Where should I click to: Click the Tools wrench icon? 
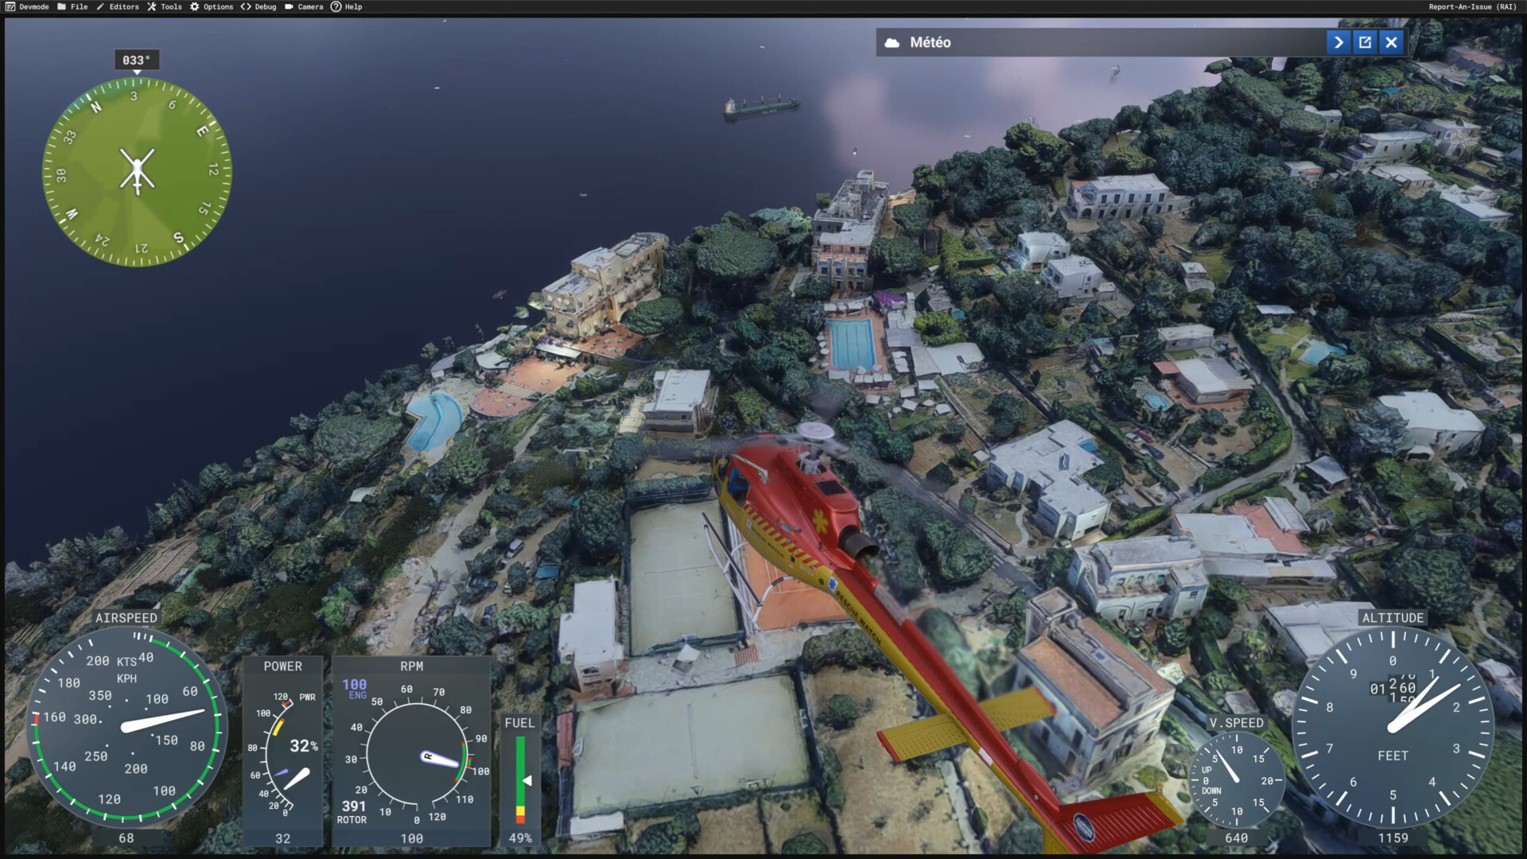151,6
